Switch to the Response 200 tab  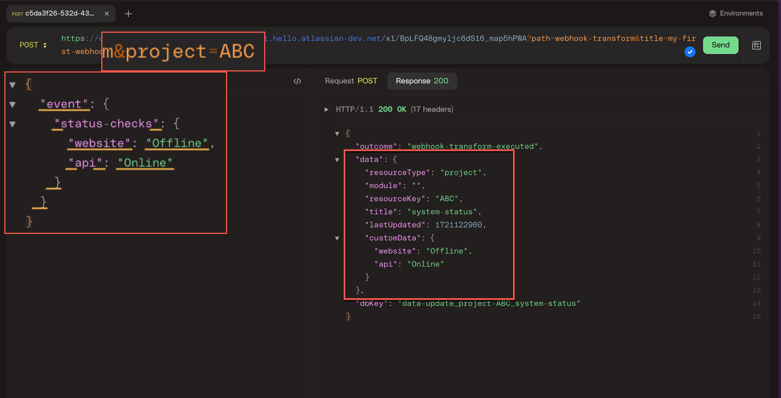point(422,81)
